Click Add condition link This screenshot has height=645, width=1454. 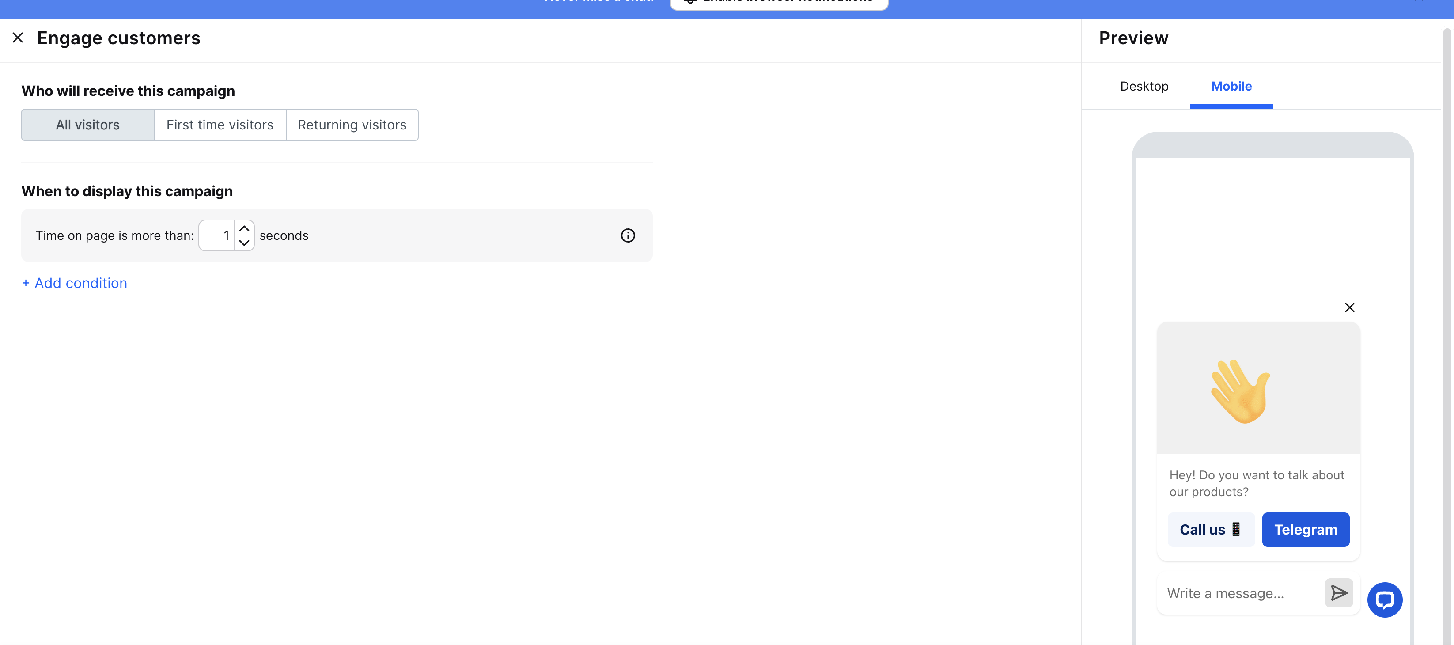click(75, 283)
